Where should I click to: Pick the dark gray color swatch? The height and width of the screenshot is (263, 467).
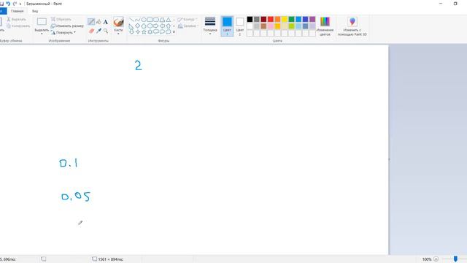coord(257,20)
